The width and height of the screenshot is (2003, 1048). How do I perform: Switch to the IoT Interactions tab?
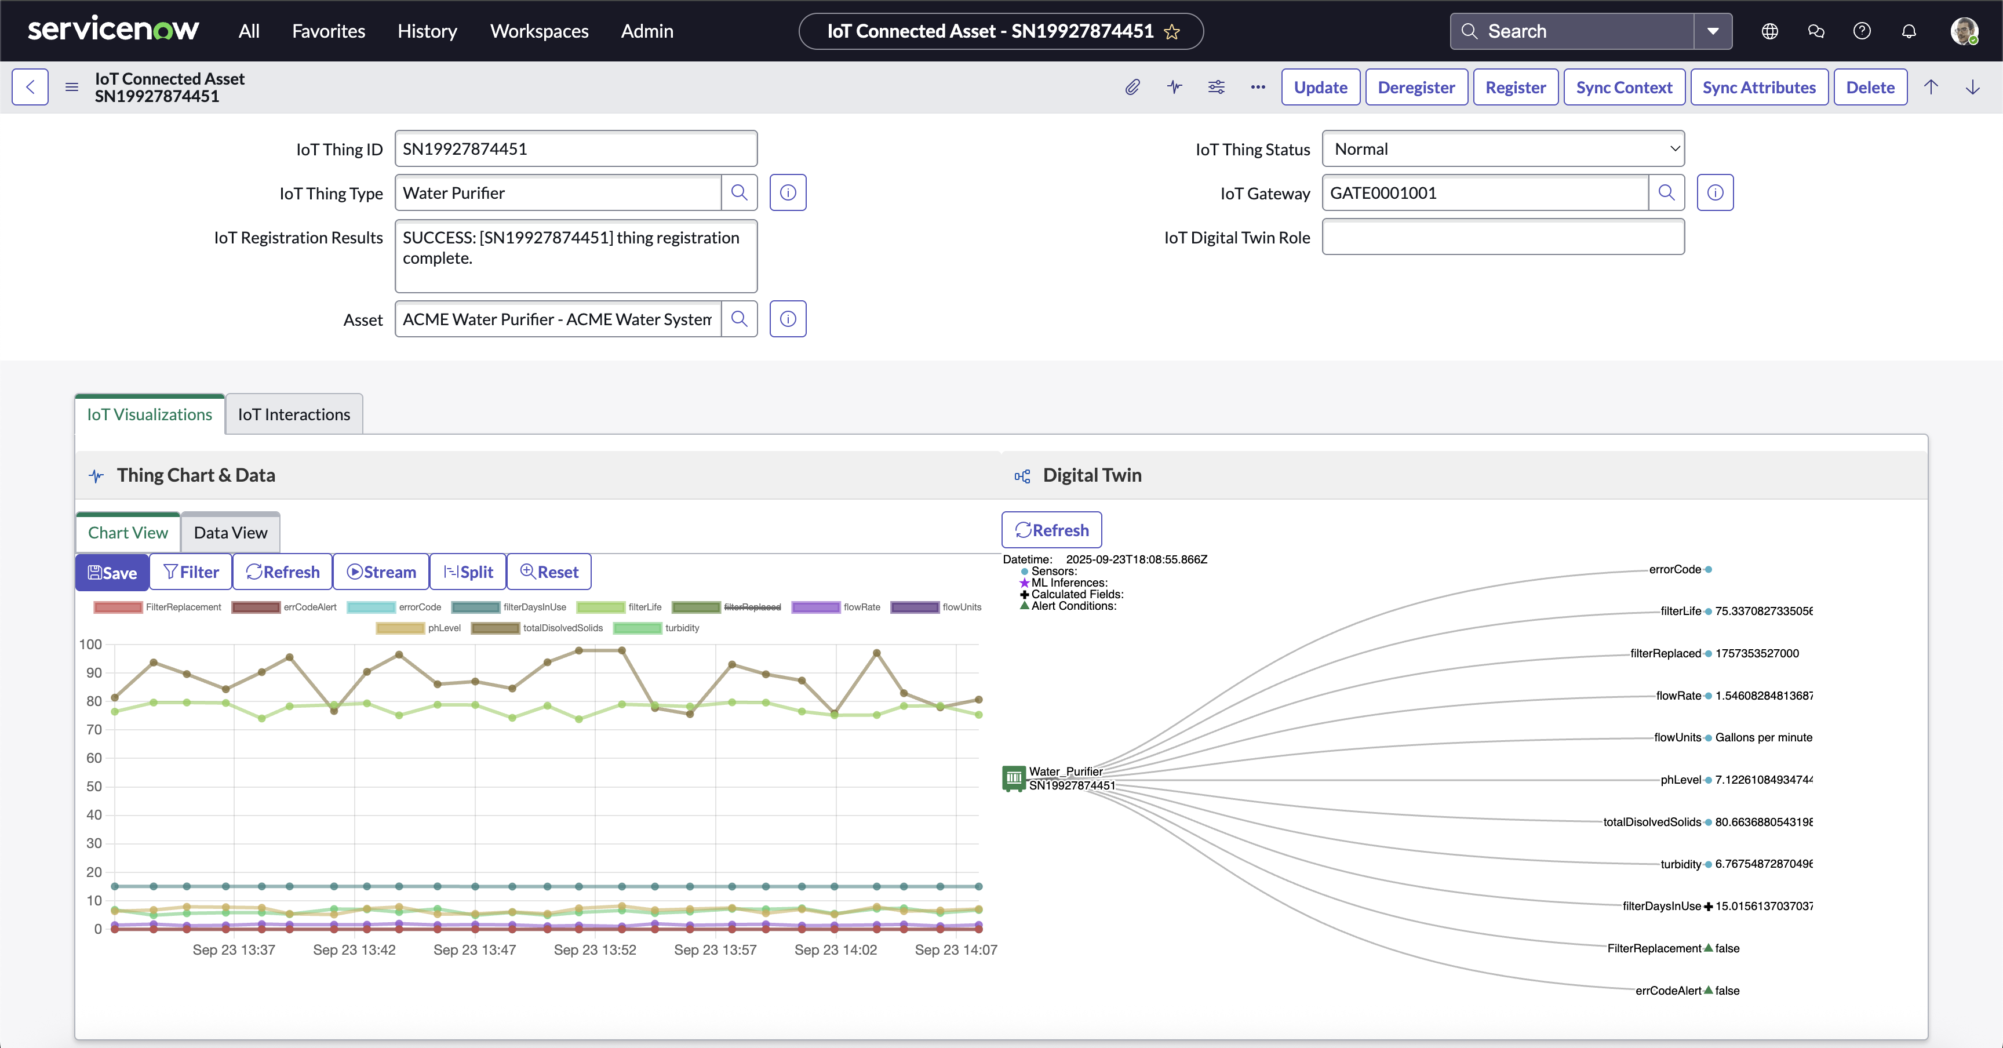294,414
